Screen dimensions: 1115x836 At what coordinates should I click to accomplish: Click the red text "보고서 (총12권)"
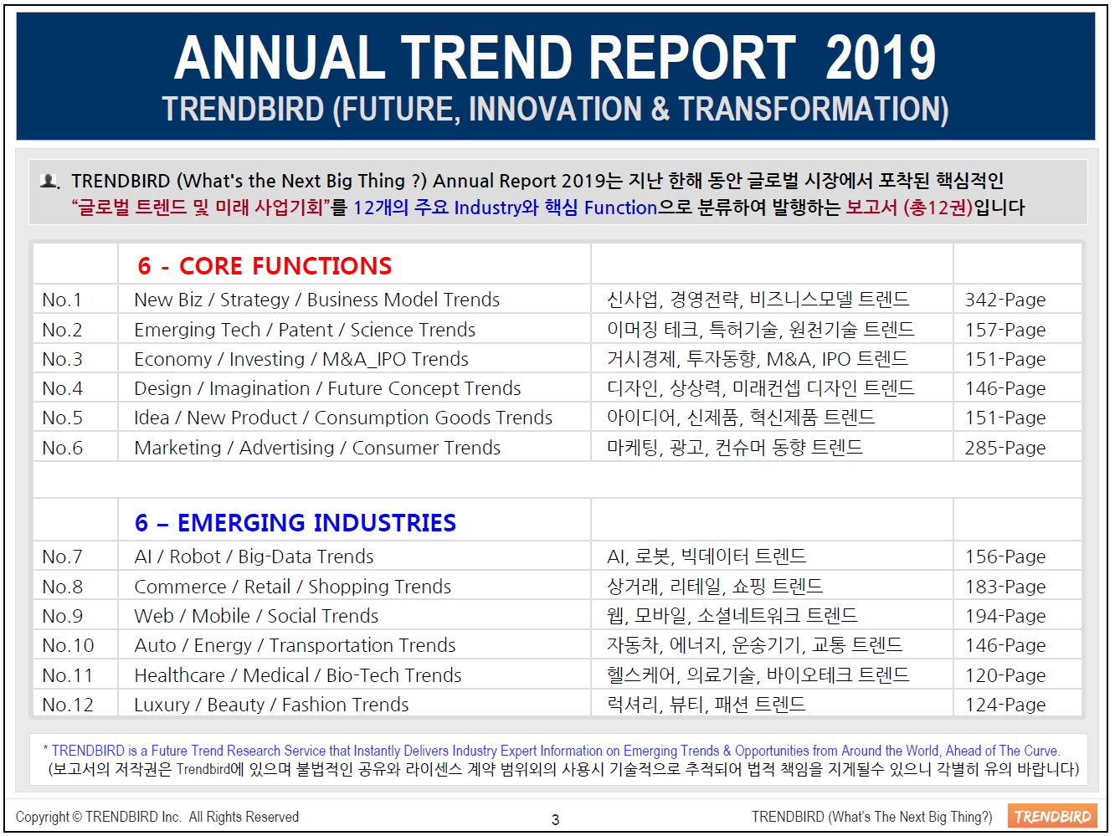(x=909, y=208)
